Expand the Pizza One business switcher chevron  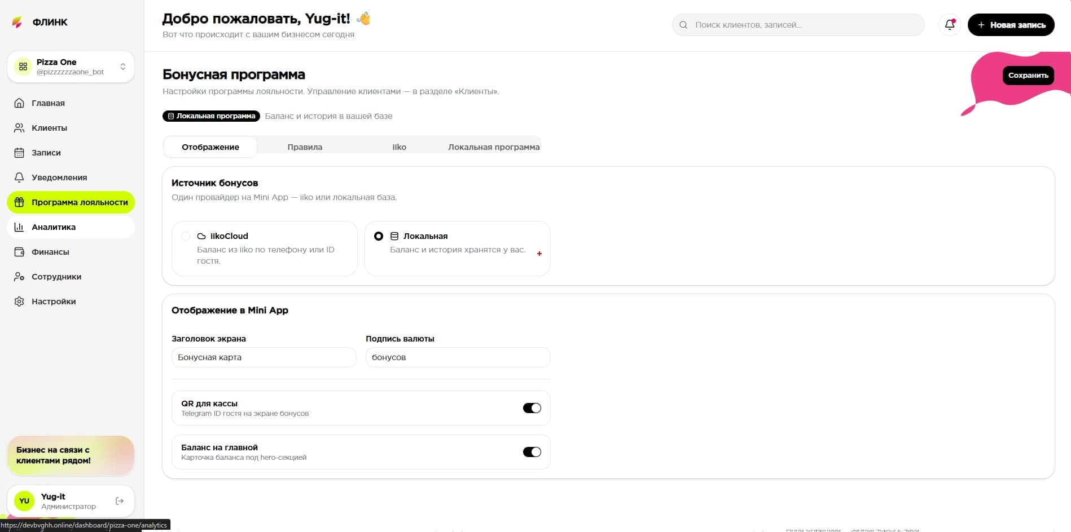coord(122,66)
